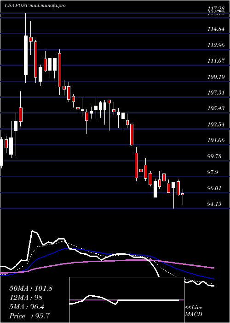Click the 'Price : 95.7' readout
Screen dimensions: 230x323
tap(29, 316)
